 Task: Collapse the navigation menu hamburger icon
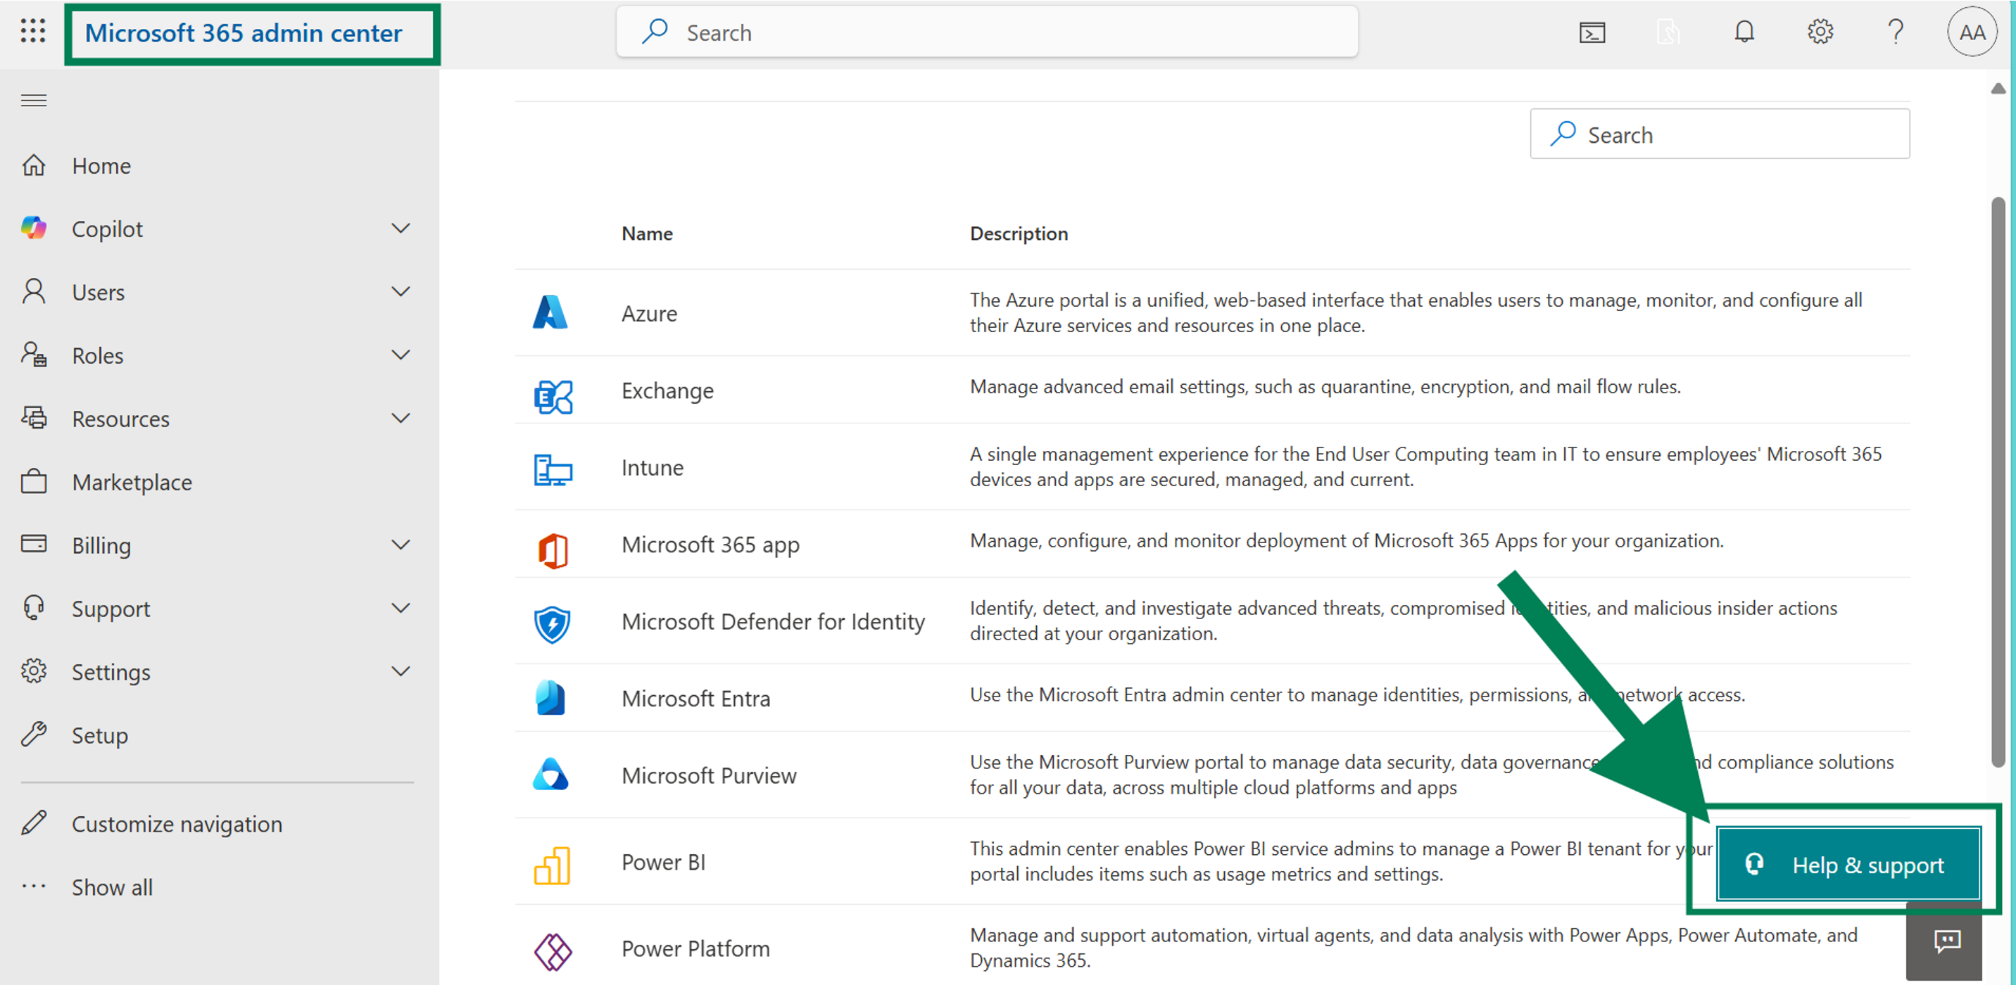point(34,100)
